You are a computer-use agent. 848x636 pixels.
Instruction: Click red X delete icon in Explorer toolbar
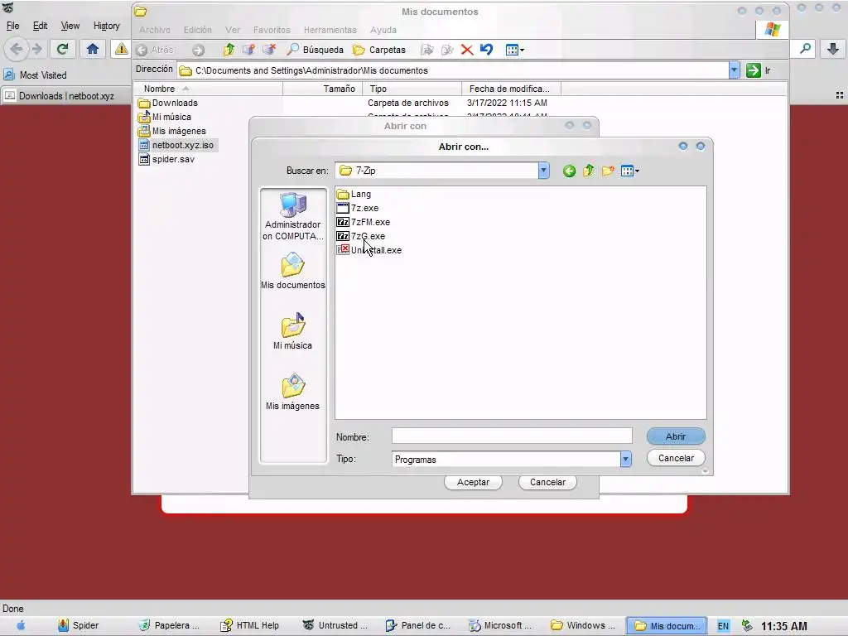pyautogui.click(x=467, y=50)
